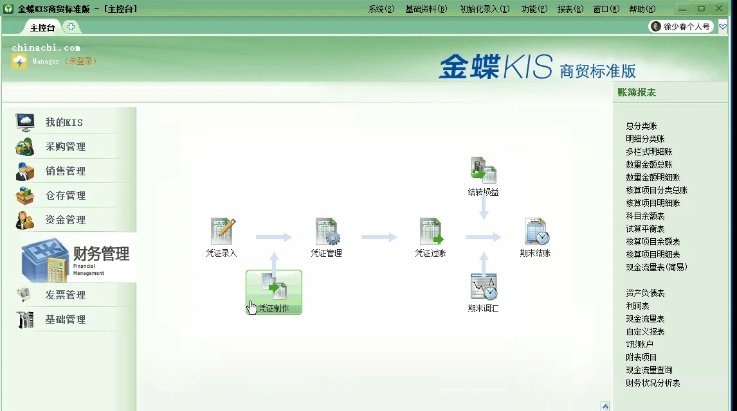The width and height of the screenshot is (737, 411).
Task: Open the 初始化录入(I) menu
Action: click(x=485, y=9)
